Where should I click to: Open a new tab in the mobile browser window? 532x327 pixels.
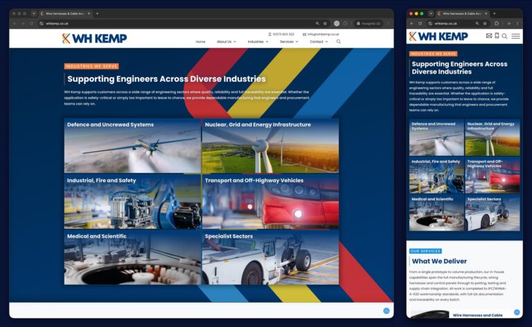coord(494,14)
